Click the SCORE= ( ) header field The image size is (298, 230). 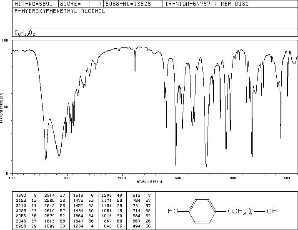80,4
